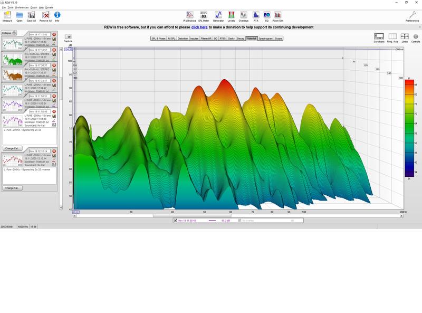The image size is (422, 313).
Task: Select the SPL & Phase tab
Action: point(158,39)
